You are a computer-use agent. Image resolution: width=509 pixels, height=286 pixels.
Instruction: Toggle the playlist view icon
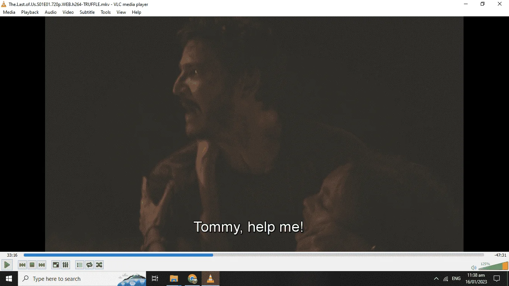(x=79, y=265)
